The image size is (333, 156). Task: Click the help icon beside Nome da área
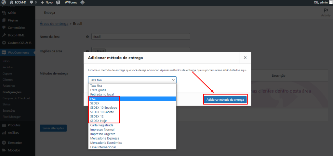pyautogui.click(x=87, y=37)
